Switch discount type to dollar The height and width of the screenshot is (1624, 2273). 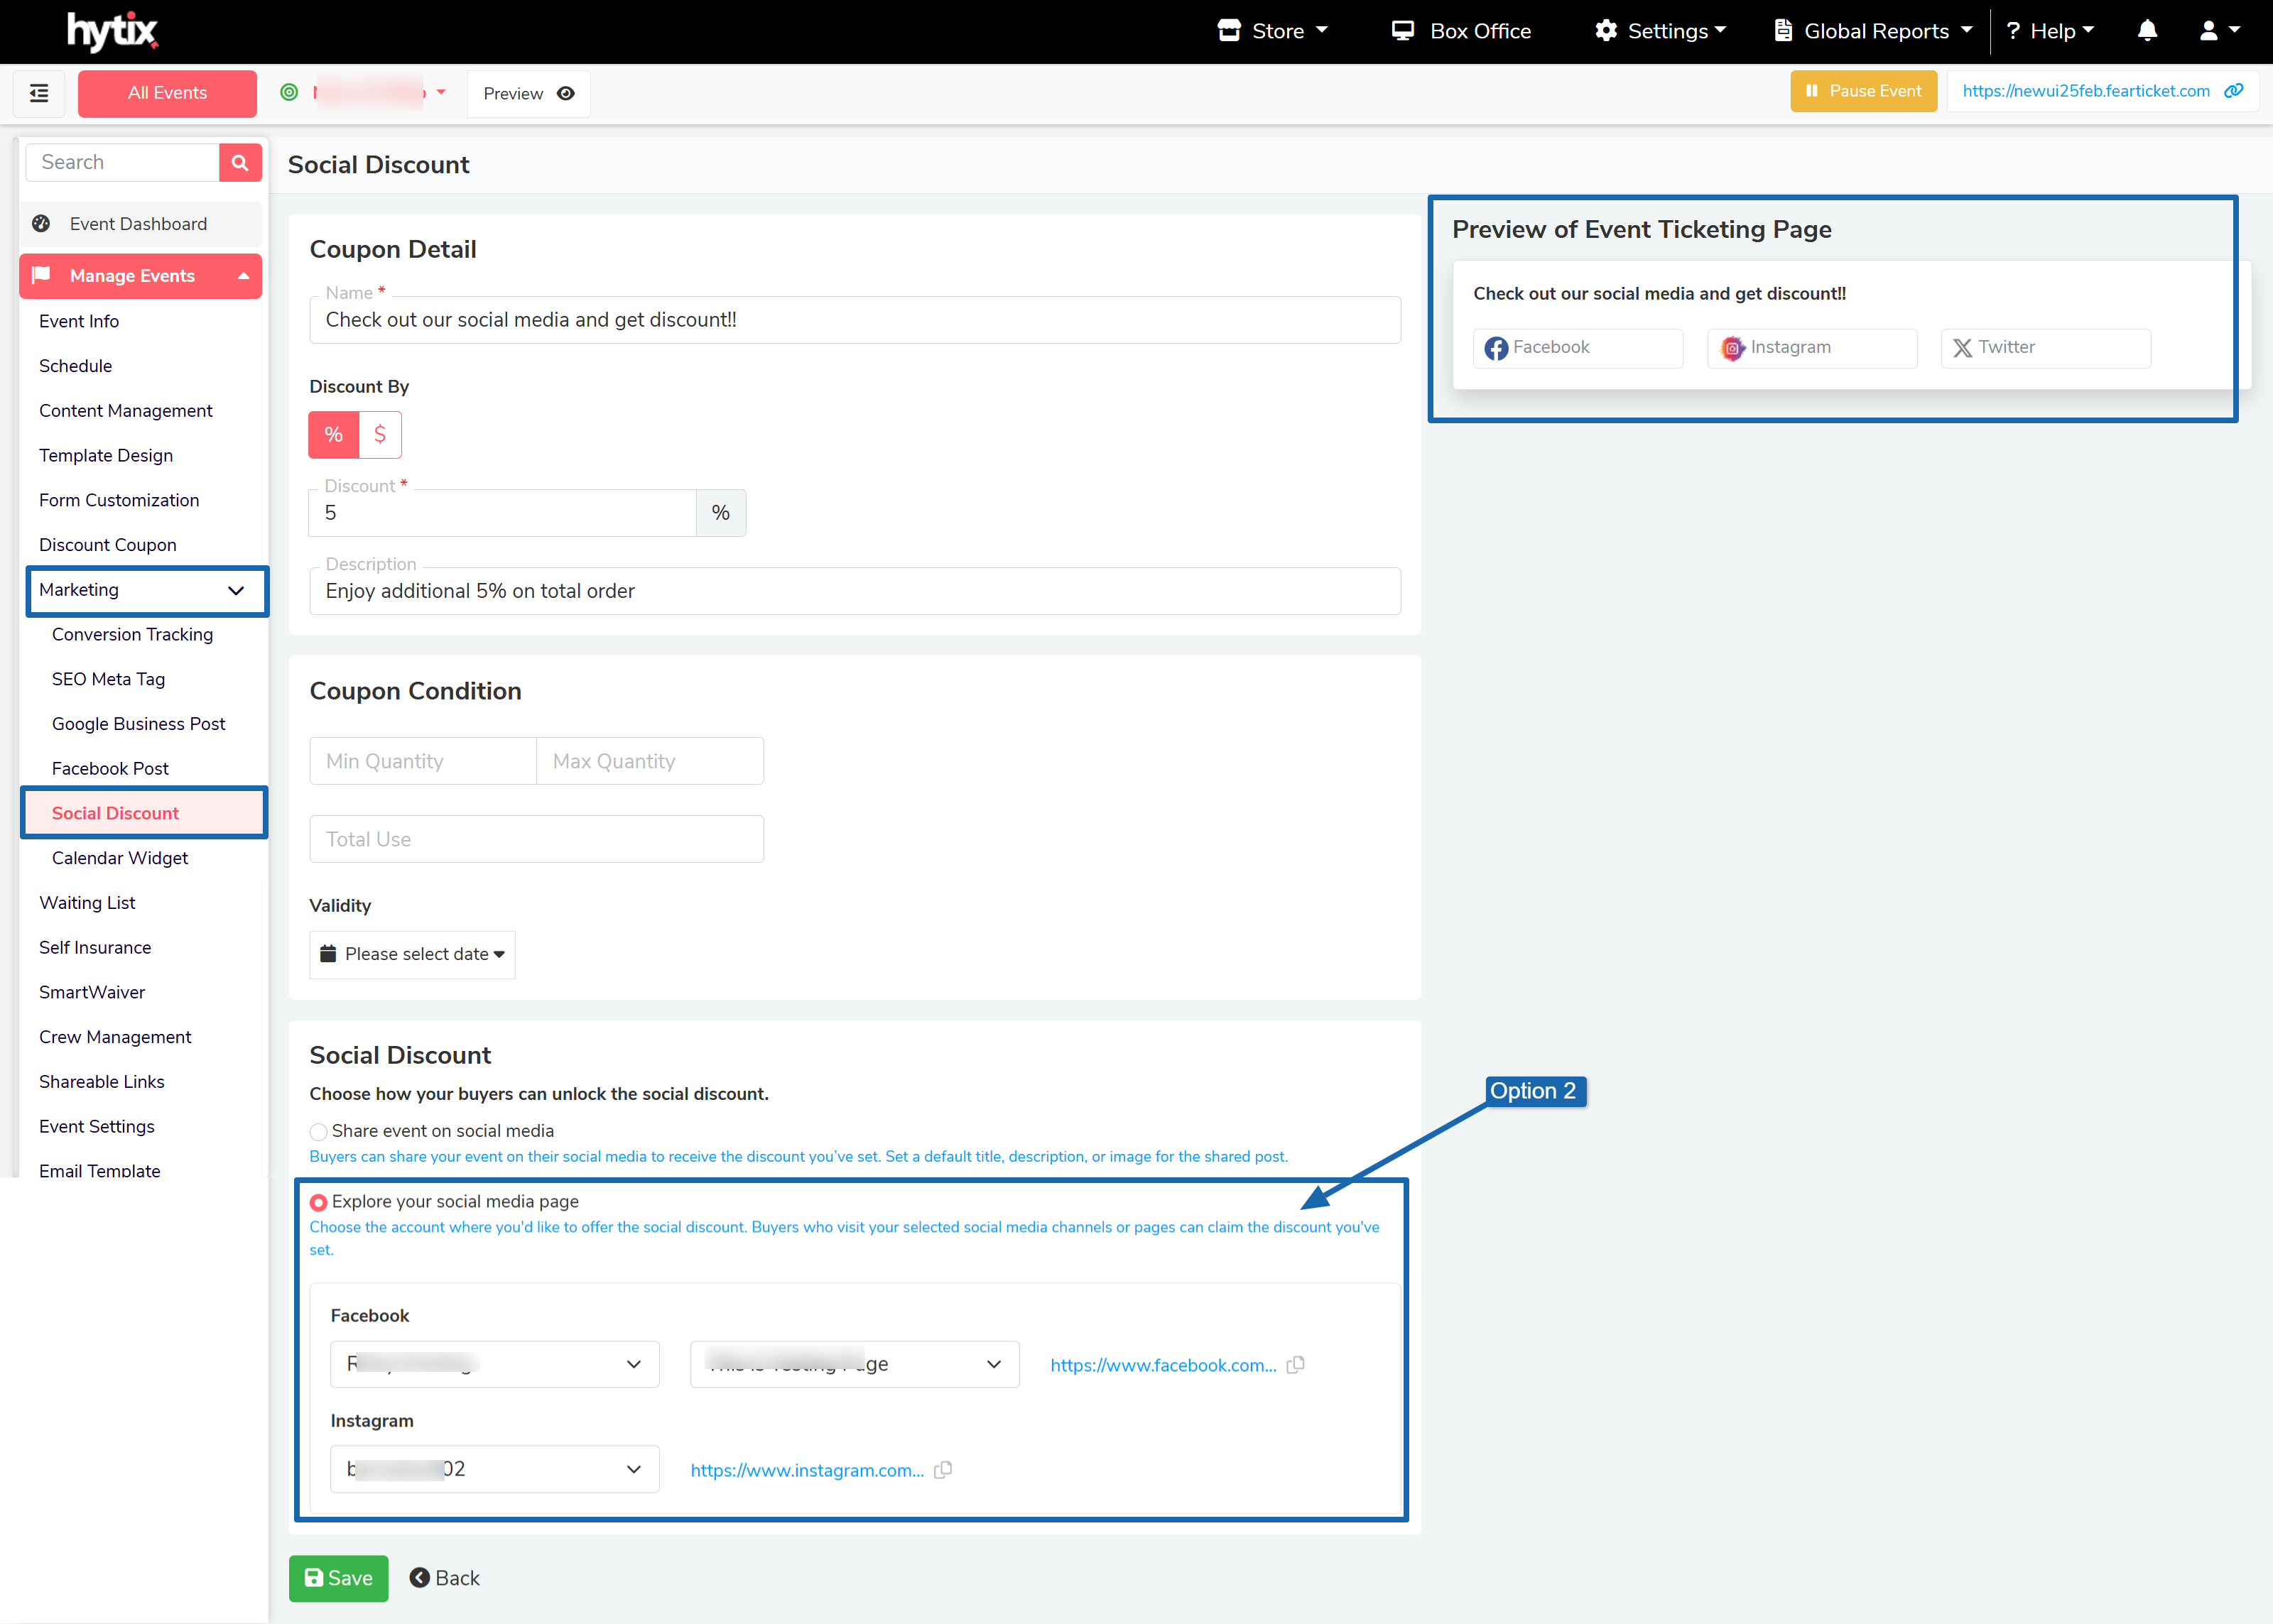pos(380,435)
